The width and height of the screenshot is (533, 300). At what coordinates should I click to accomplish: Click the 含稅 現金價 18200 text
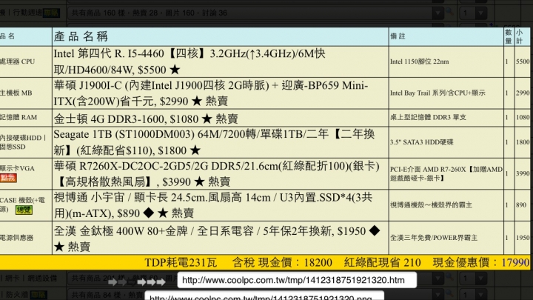pyautogui.click(x=282, y=262)
